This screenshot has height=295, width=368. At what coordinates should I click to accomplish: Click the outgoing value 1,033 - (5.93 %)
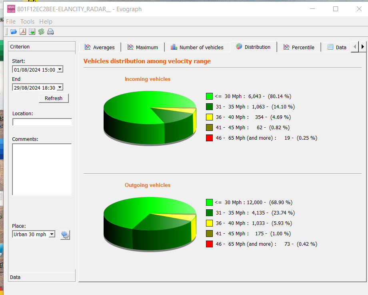[x=272, y=223]
